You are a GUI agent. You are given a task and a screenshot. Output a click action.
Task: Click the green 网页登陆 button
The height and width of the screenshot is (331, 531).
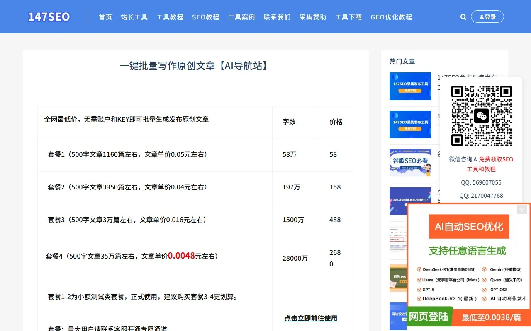429,317
